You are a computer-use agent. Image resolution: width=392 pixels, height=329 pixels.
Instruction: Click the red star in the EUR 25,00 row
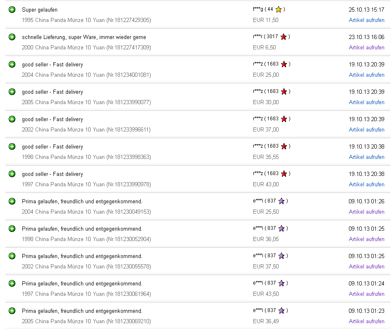pos(284,64)
